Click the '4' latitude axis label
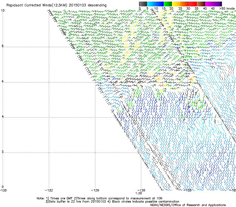 point(3,117)
